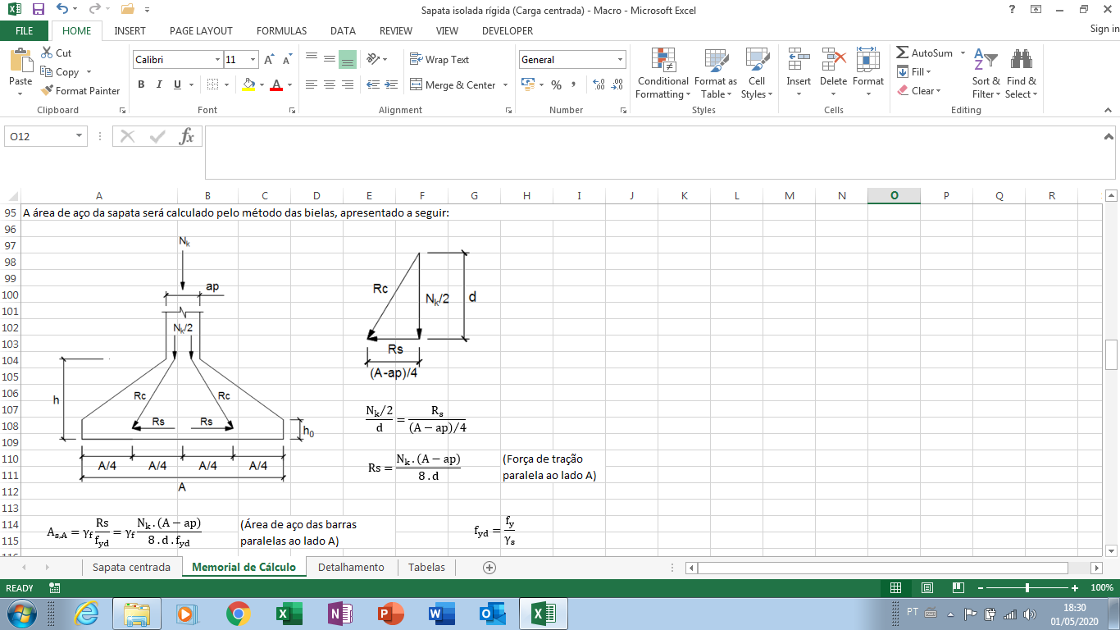Switch to the FORMULAS ribbon tab
The width and height of the screenshot is (1120, 630).
click(281, 31)
